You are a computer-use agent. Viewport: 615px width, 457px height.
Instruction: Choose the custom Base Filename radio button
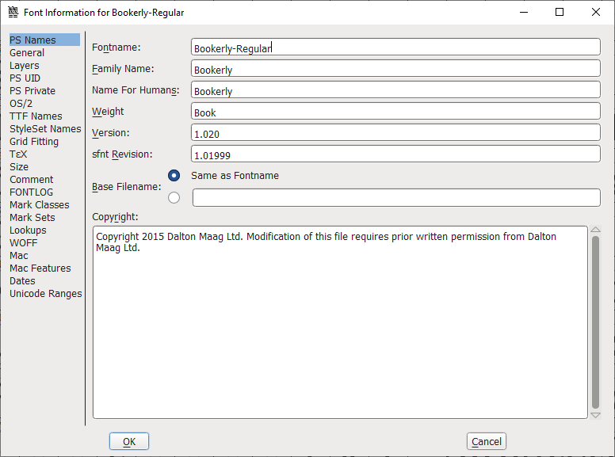pyautogui.click(x=174, y=197)
